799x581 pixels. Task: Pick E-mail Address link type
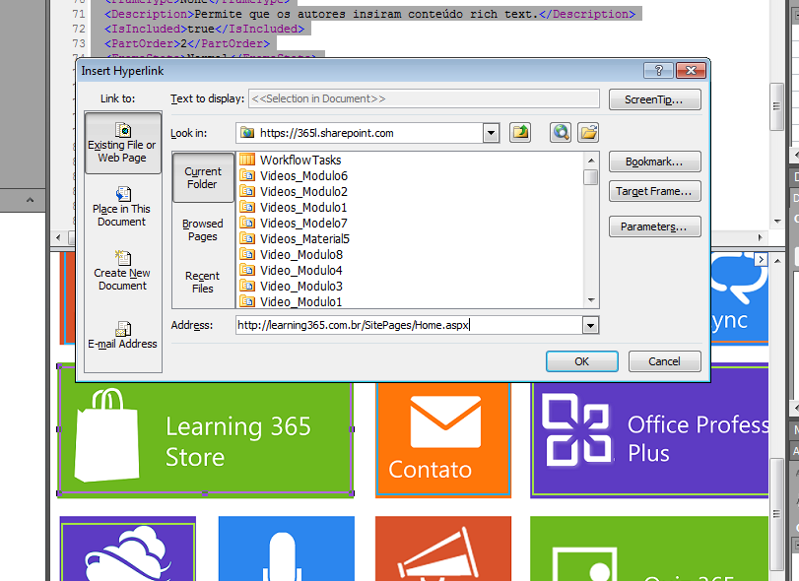click(122, 336)
